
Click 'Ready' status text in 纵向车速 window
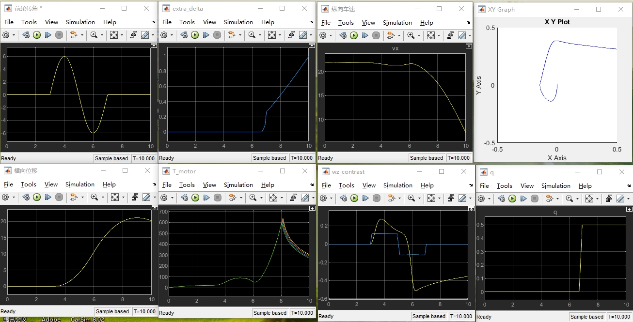(x=325, y=158)
